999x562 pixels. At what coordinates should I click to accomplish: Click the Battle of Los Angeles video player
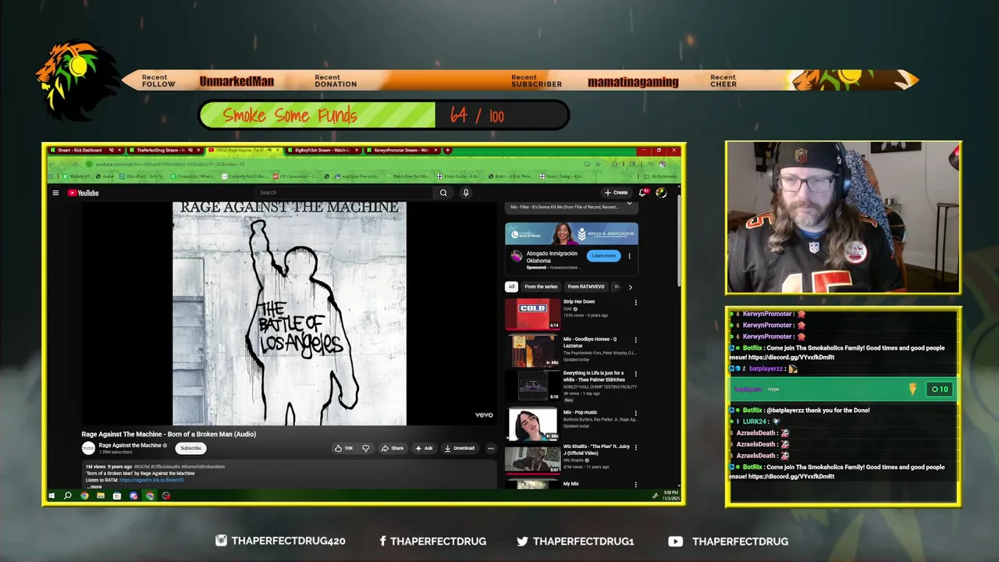click(289, 313)
